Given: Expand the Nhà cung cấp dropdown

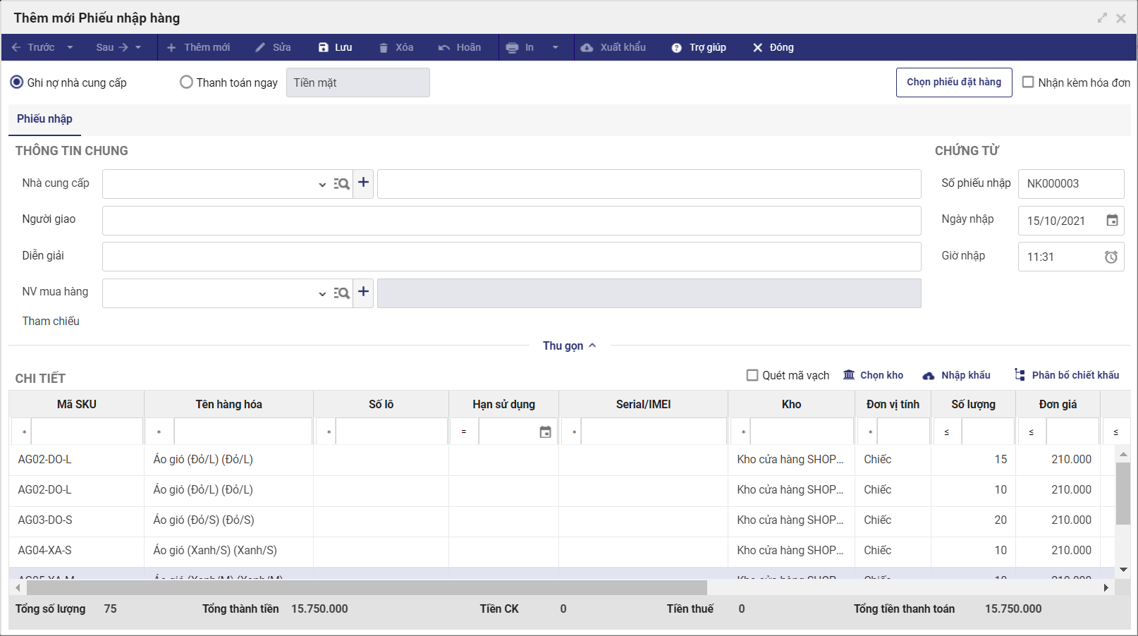Looking at the screenshot, I should (322, 185).
